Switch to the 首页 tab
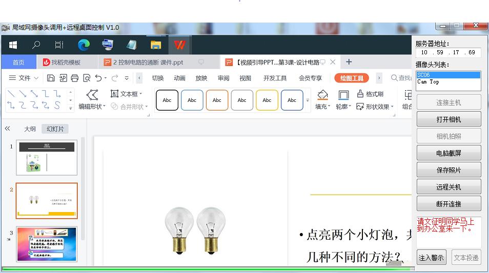The width and height of the screenshot is (489, 273). click(x=18, y=62)
